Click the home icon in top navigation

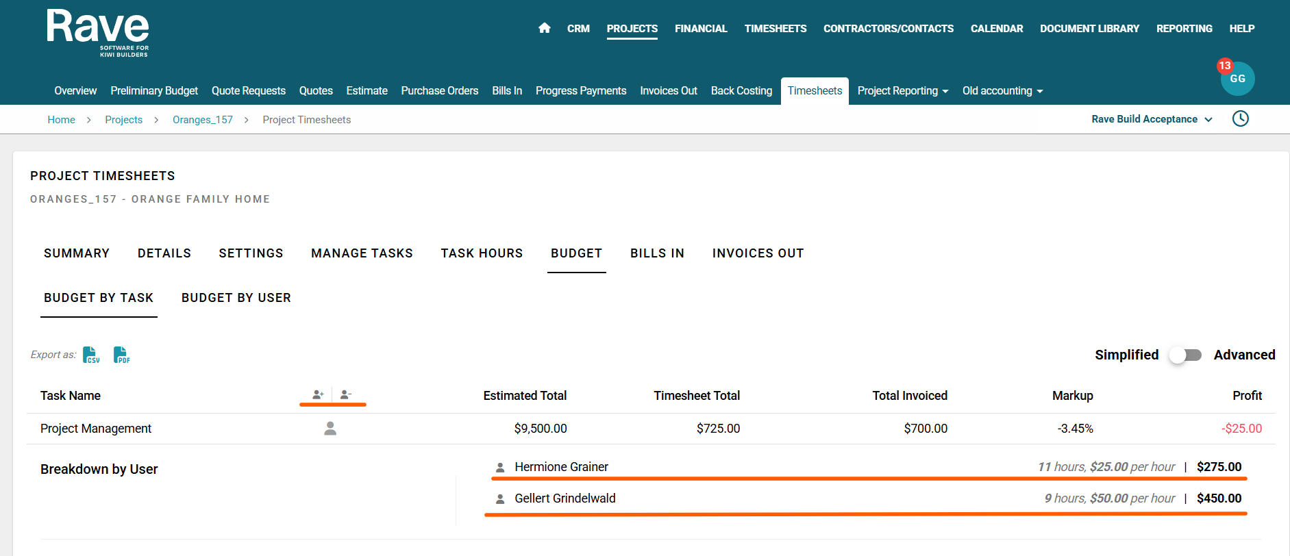point(544,28)
